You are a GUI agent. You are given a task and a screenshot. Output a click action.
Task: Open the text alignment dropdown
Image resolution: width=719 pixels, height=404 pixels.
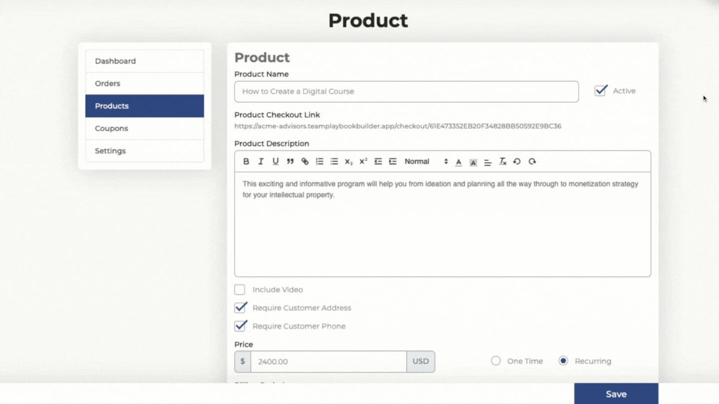tap(488, 162)
